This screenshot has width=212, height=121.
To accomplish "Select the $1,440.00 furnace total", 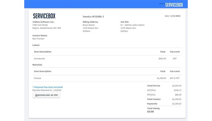I will [161, 78].
